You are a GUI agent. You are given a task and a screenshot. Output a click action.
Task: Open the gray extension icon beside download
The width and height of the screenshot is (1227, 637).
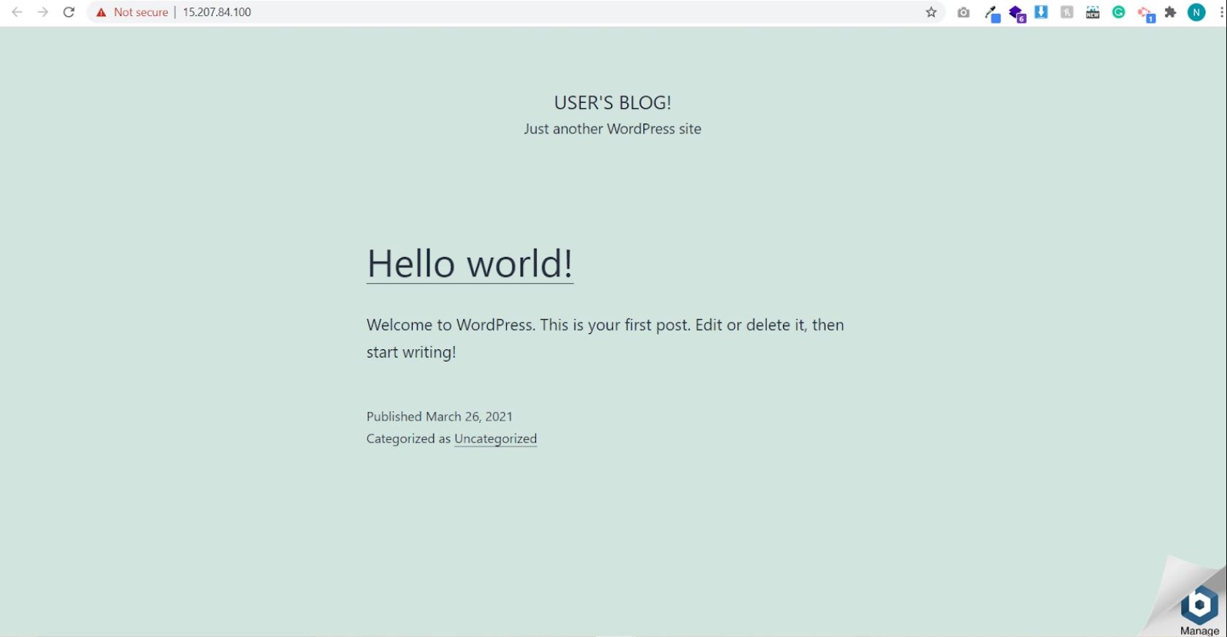pos(1067,12)
